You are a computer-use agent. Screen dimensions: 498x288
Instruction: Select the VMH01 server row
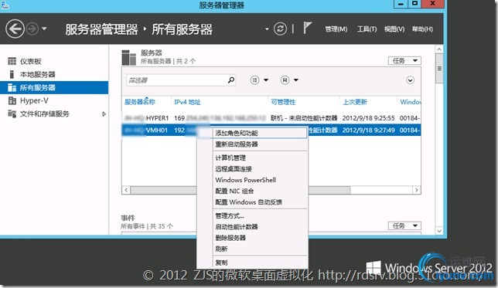pyautogui.click(x=271, y=130)
